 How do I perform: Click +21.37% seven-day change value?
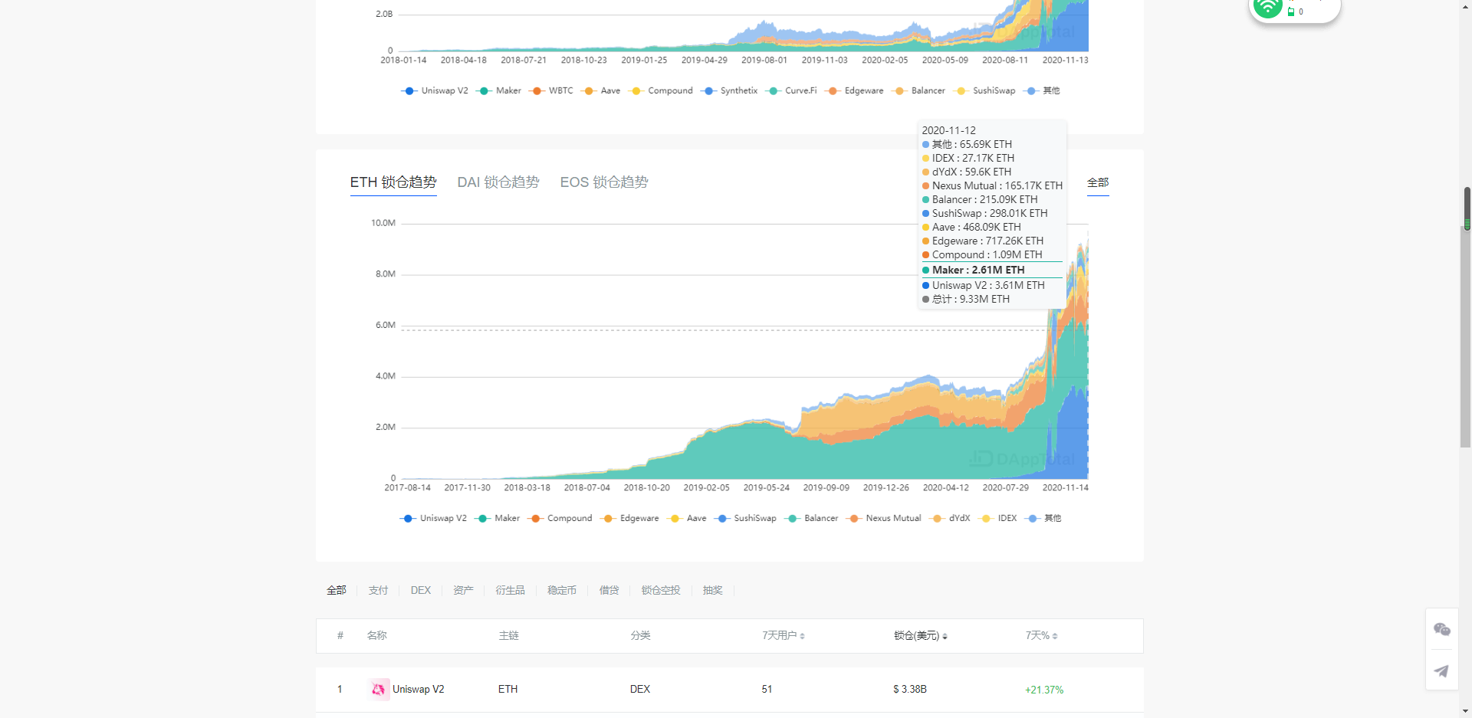pyautogui.click(x=1044, y=690)
